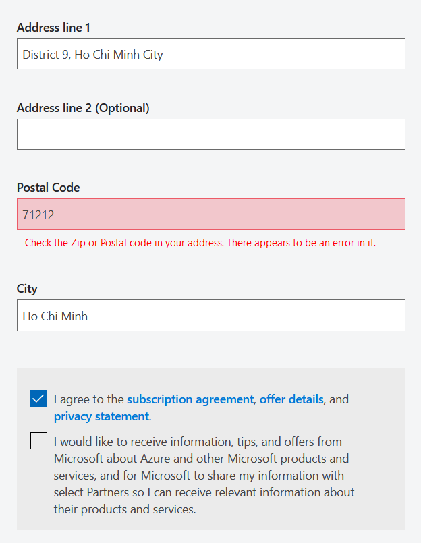The height and width of the screenshot is (543, 421).
Task: Click the marketing consent paragraph text
Action: click(x=202, y=476)
